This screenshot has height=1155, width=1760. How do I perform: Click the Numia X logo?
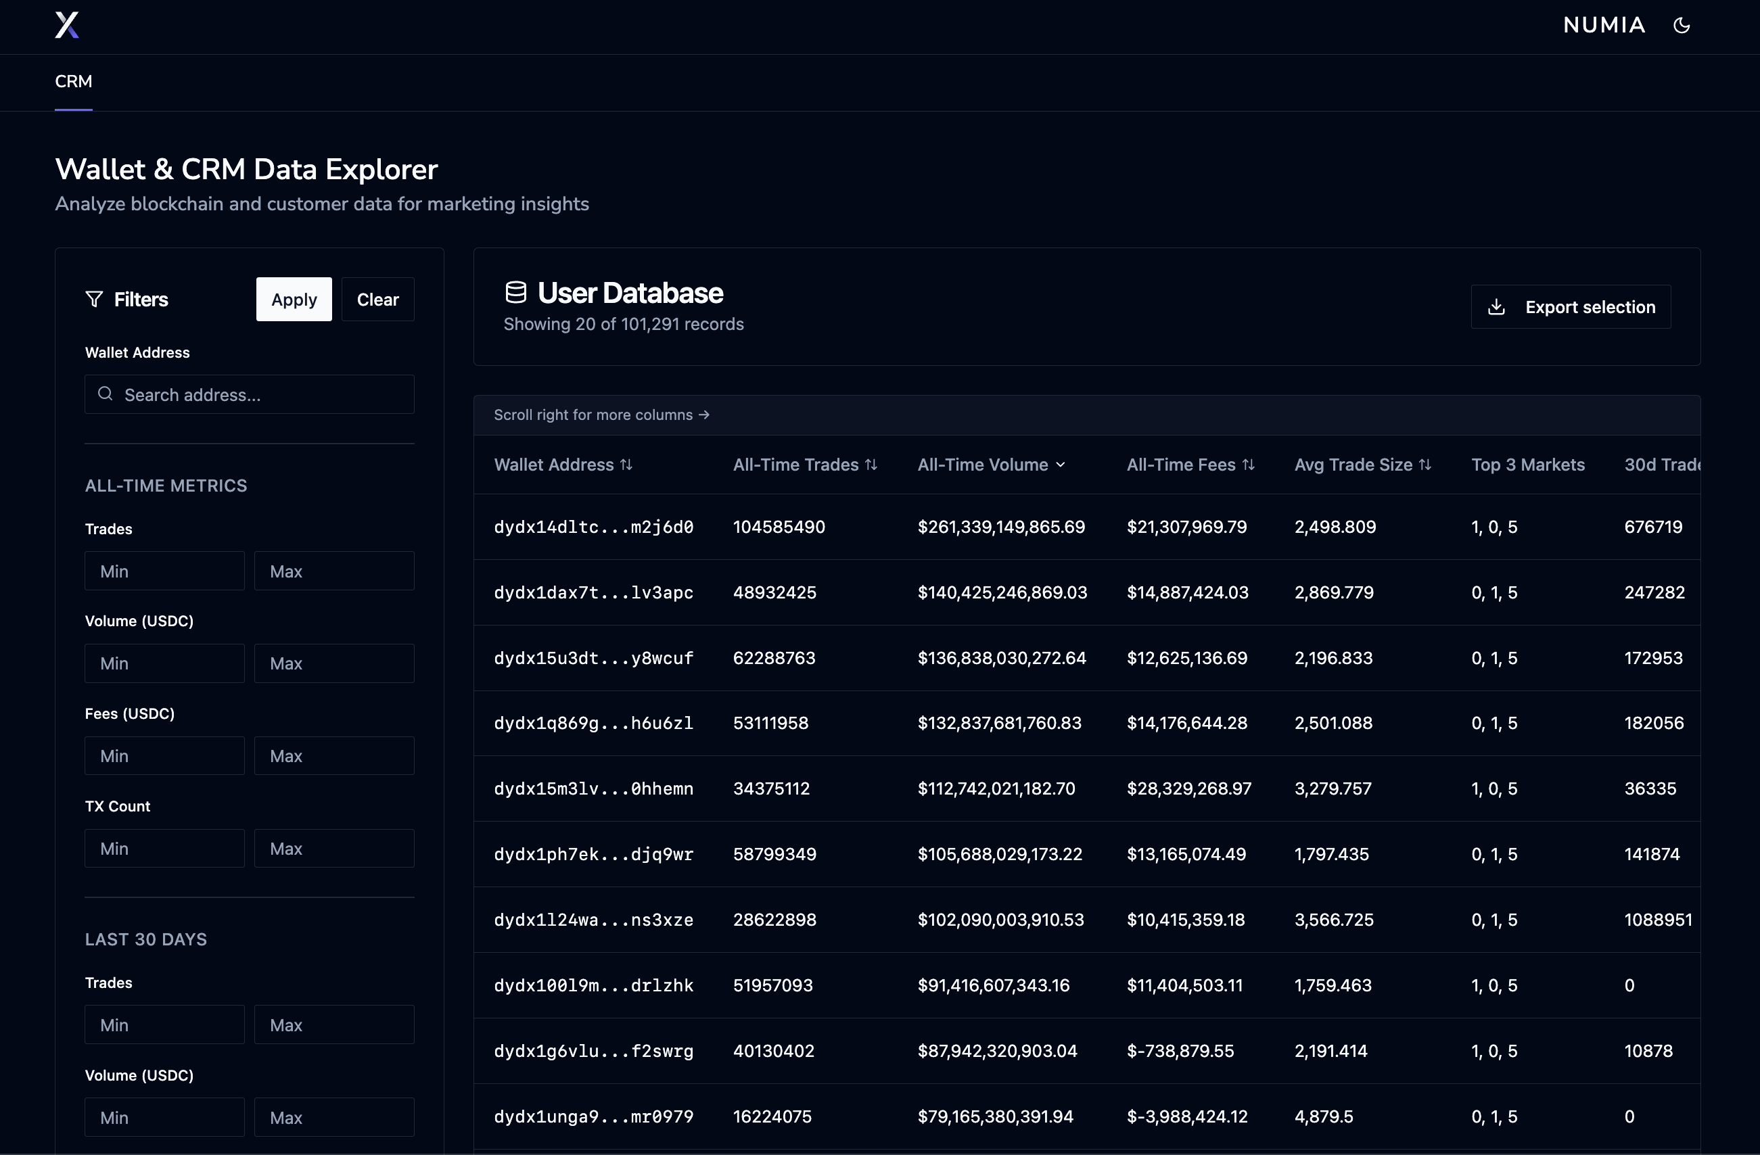66,25
